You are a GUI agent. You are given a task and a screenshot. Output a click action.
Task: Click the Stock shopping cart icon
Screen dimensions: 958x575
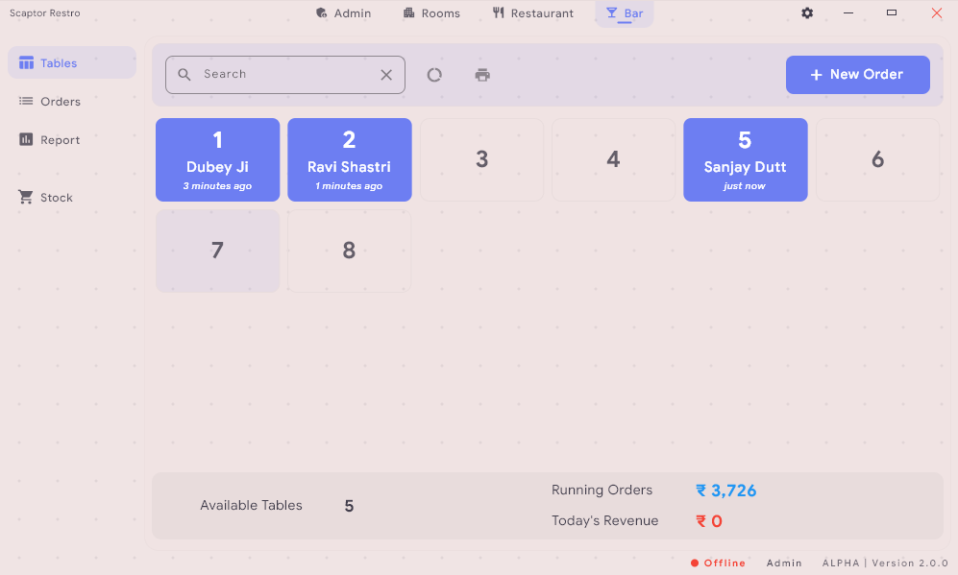point(26,198)
